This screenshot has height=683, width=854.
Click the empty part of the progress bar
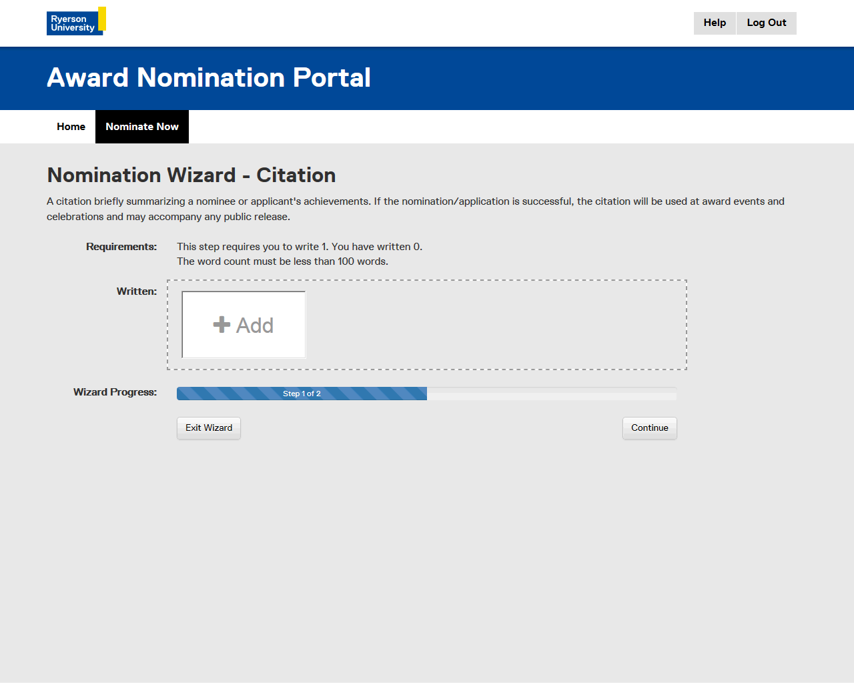point(551,394)
